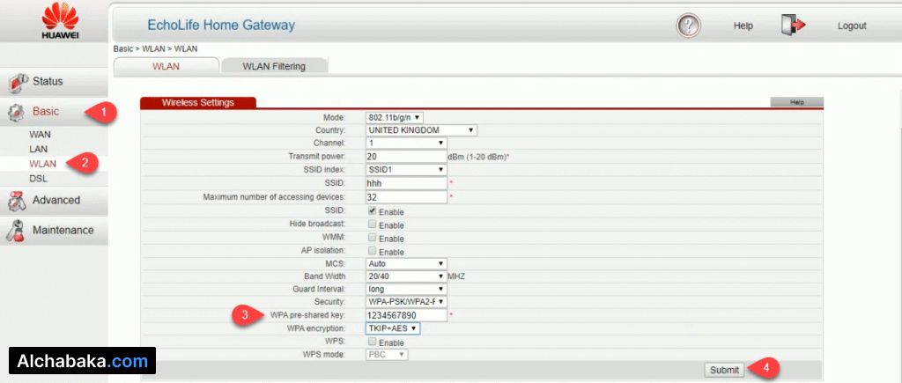Click the Logout door icon
This screenshot has height=383, width=902.
(792, 26)
